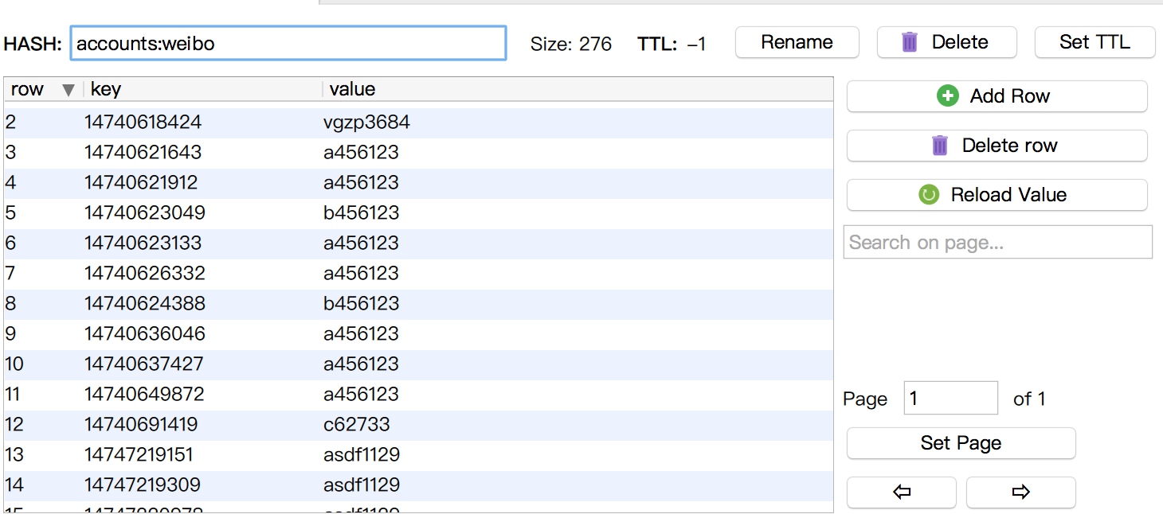
Task: Sort by the row column arrow
Action: coord(69,90)
